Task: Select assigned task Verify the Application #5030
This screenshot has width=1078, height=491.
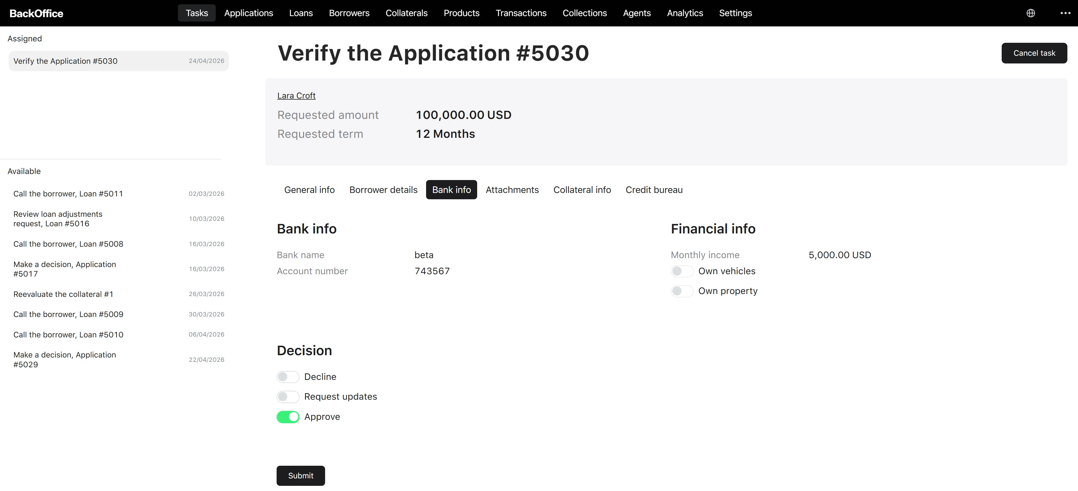Action: tap(119, 61)
